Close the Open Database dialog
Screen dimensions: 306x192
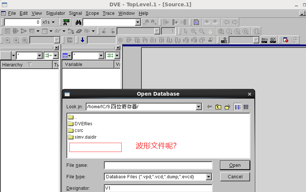point(249,94)
